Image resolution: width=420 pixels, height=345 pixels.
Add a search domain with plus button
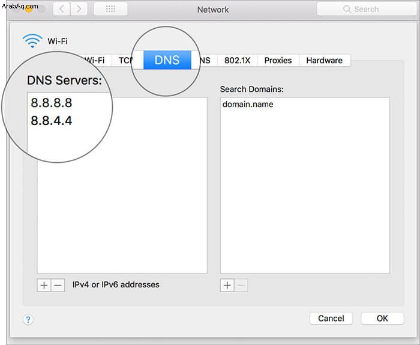click(227, 285)
